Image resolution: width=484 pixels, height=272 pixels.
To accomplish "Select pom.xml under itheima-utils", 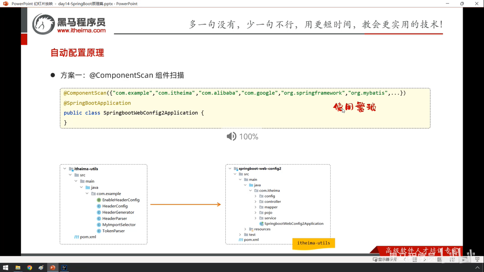I will pyautogui.click(x=85, y=237).
